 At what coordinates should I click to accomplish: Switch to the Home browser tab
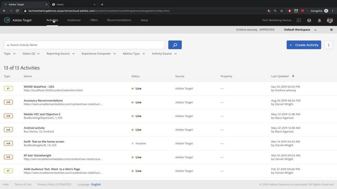(73, 4)
